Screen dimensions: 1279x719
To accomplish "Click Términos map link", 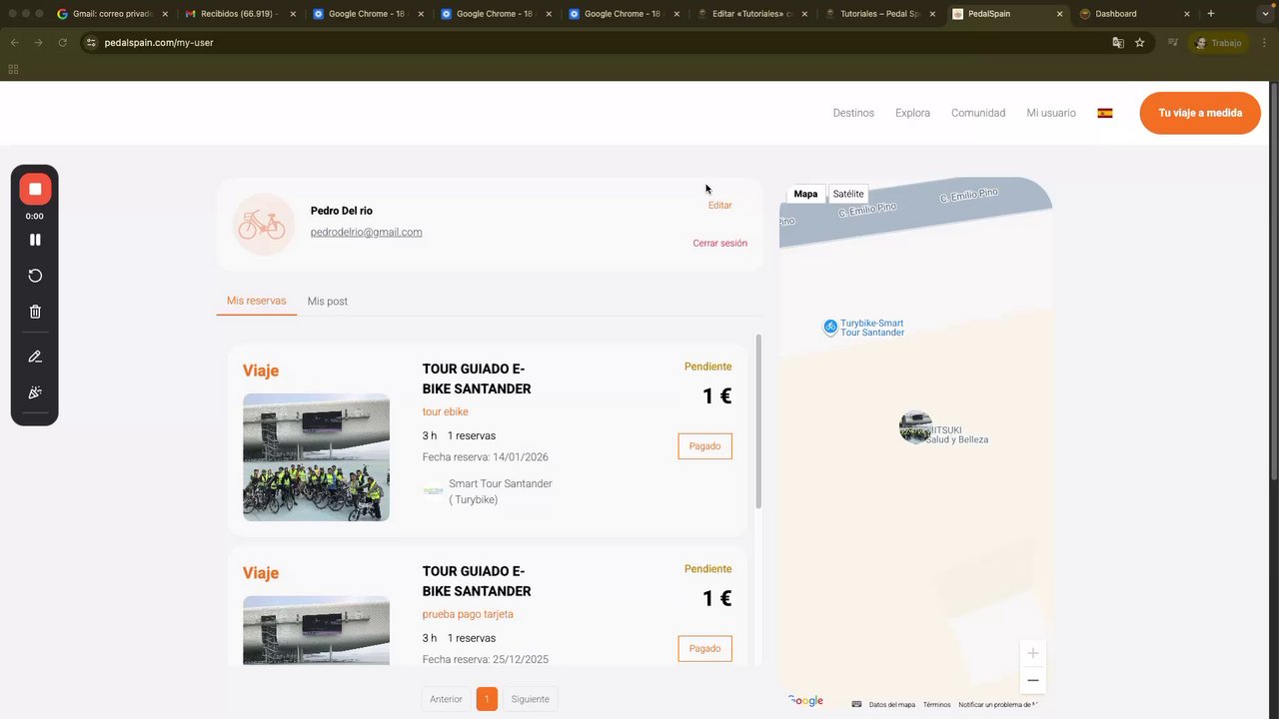I will pos(936,704).
